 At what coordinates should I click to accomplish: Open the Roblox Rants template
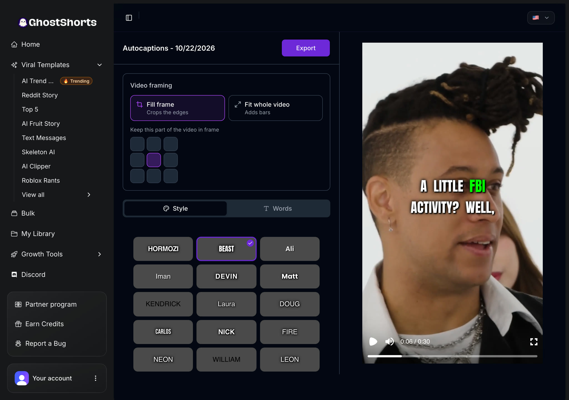click(41, 181)
